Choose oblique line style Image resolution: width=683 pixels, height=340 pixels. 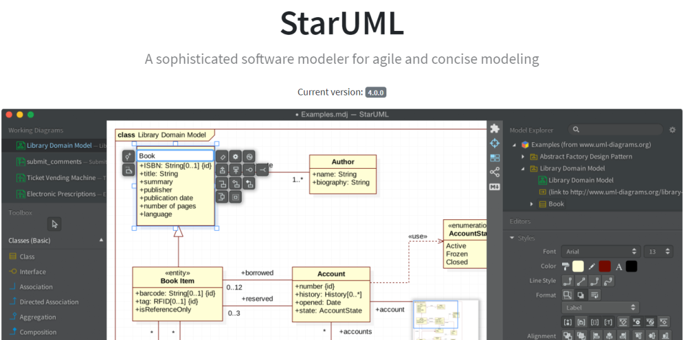pyautogui.click(x=581, y=281)
